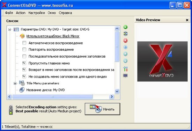This screenshot has height=131, width=192.
Task: Open the Настройки menu
Action: [37, 13]
